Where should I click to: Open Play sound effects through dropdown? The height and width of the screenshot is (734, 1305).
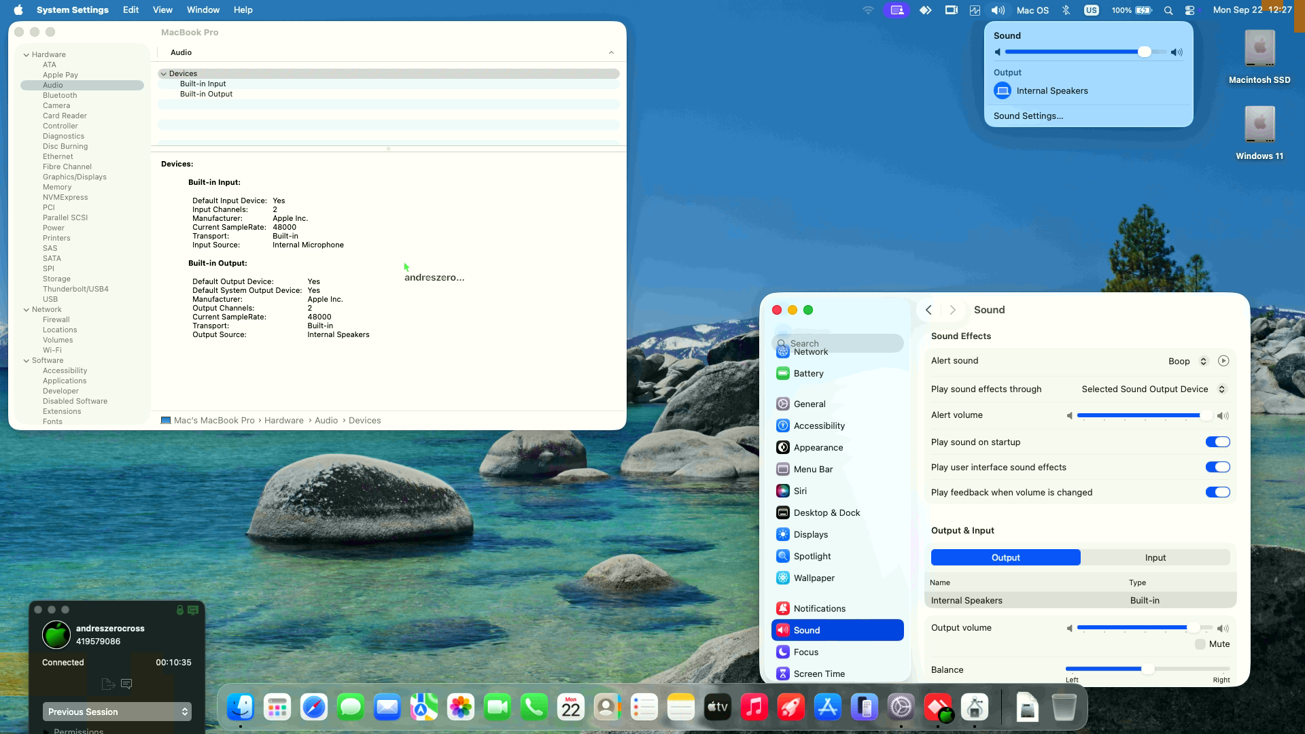click(1154, 389)
